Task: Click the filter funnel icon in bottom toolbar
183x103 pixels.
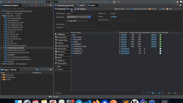Action: point(150,93)
